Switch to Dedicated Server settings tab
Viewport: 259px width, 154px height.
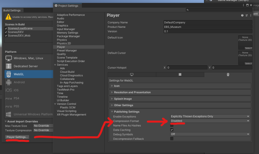[x=180, y=74]
